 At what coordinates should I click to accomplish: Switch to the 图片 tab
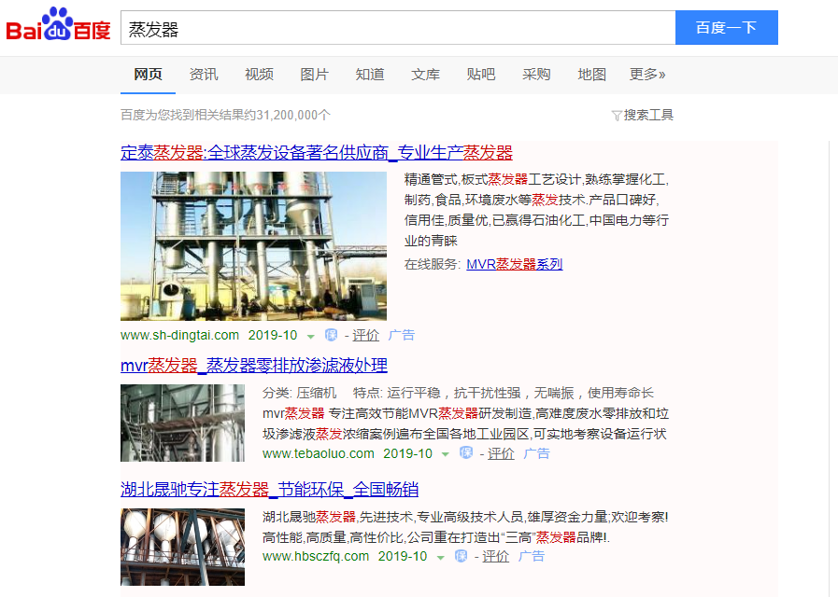314,75
